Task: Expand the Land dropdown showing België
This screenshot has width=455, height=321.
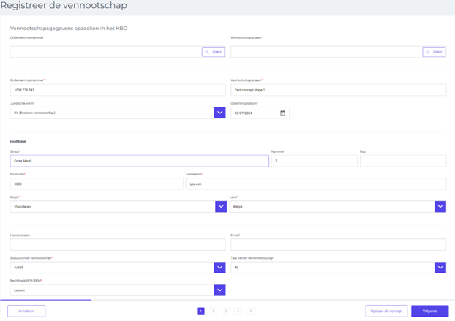Action: (x=440, y=207)
